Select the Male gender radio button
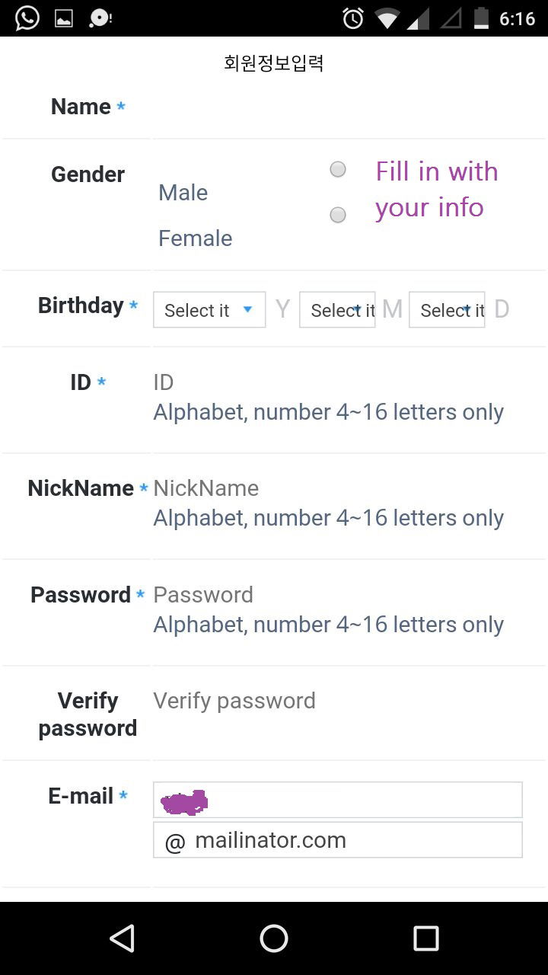 coord(338,169)
